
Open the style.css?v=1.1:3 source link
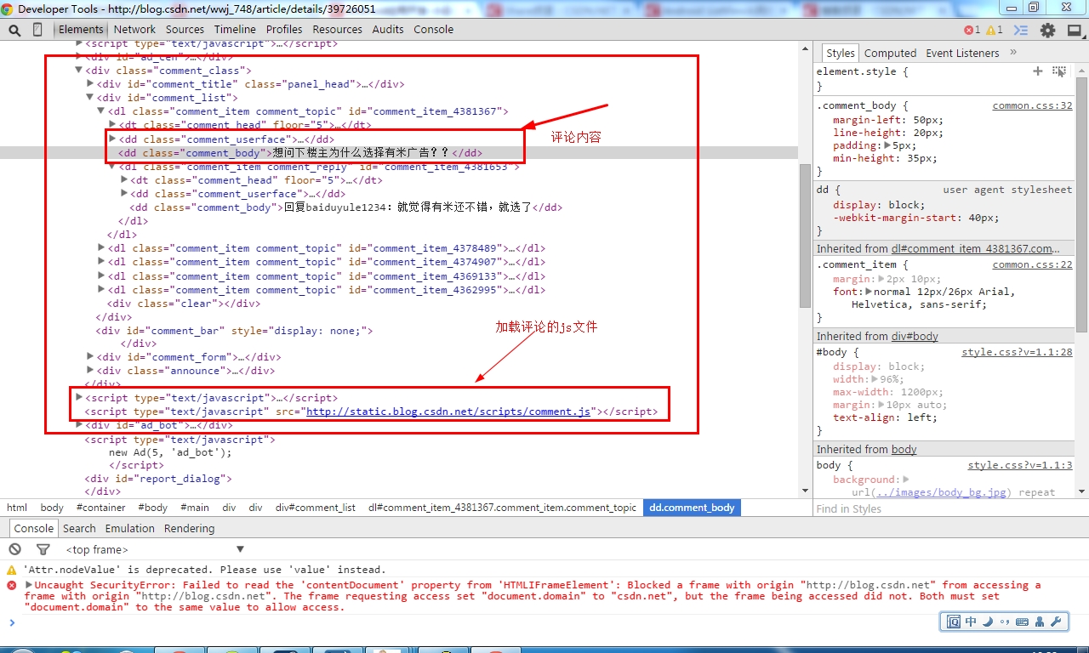(x=1019, y=465)
